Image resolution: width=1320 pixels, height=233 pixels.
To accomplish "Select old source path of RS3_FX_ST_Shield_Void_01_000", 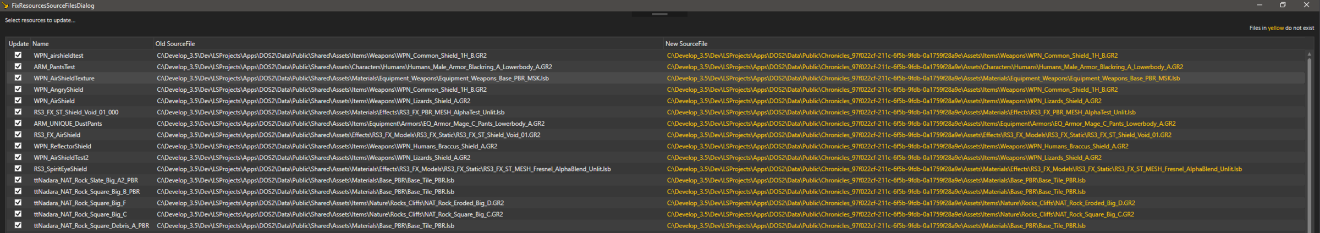I will click(x=330, y=112).
